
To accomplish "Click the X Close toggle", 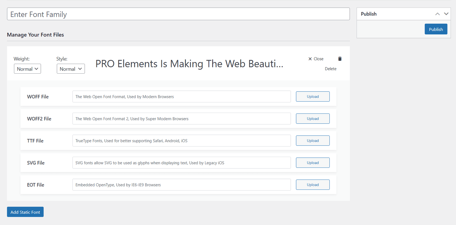I will pos(316,59).
